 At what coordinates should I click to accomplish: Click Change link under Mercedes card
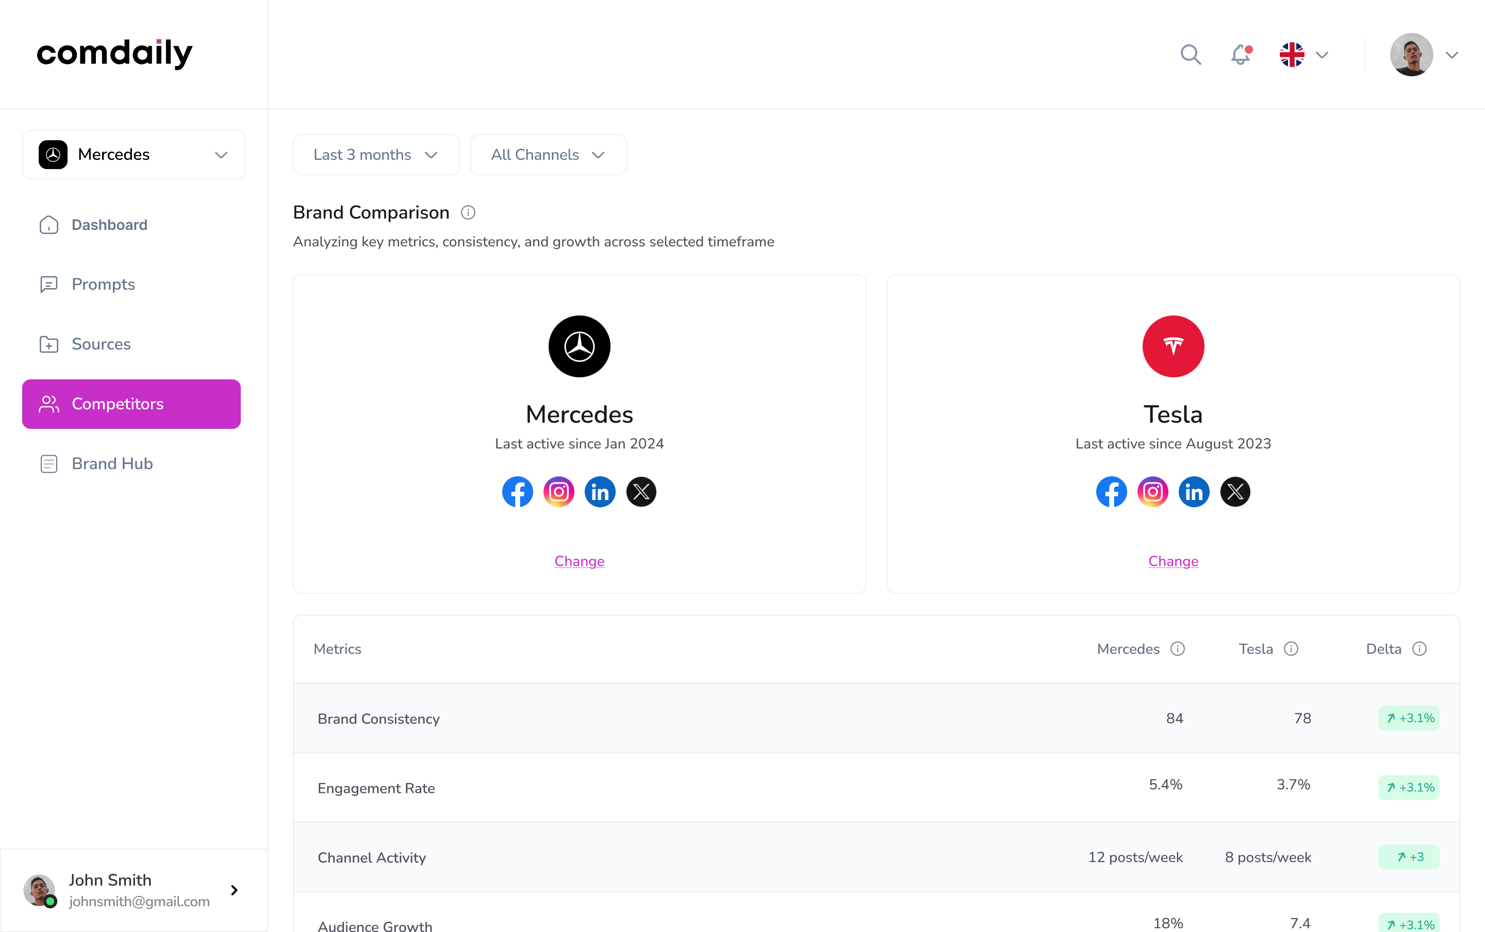579,561
